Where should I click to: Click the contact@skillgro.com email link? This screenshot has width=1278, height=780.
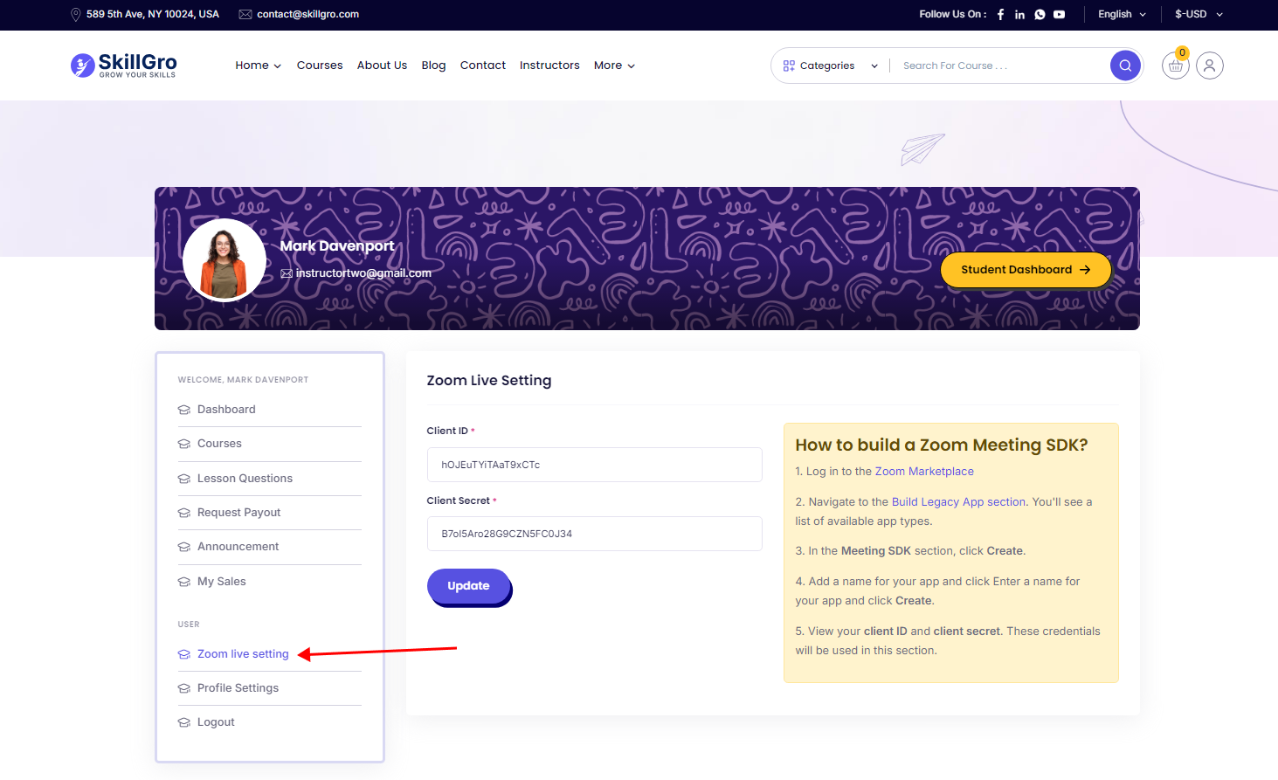(x=307, y=14)
